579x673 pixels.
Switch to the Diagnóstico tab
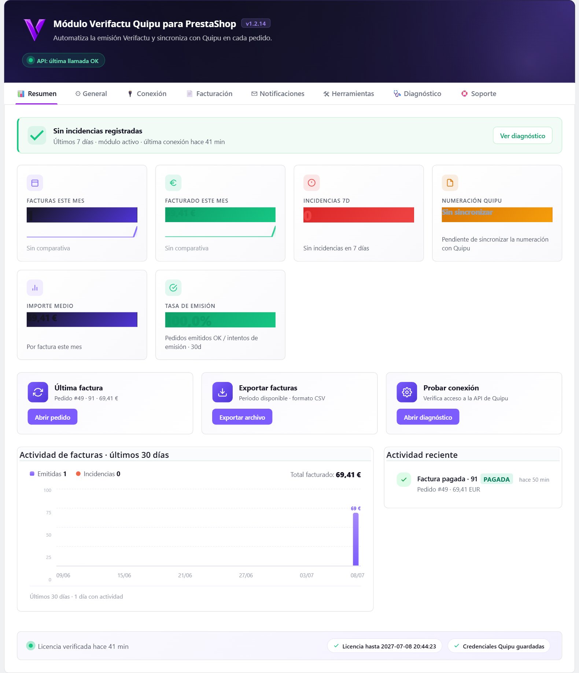click(417, 94)
